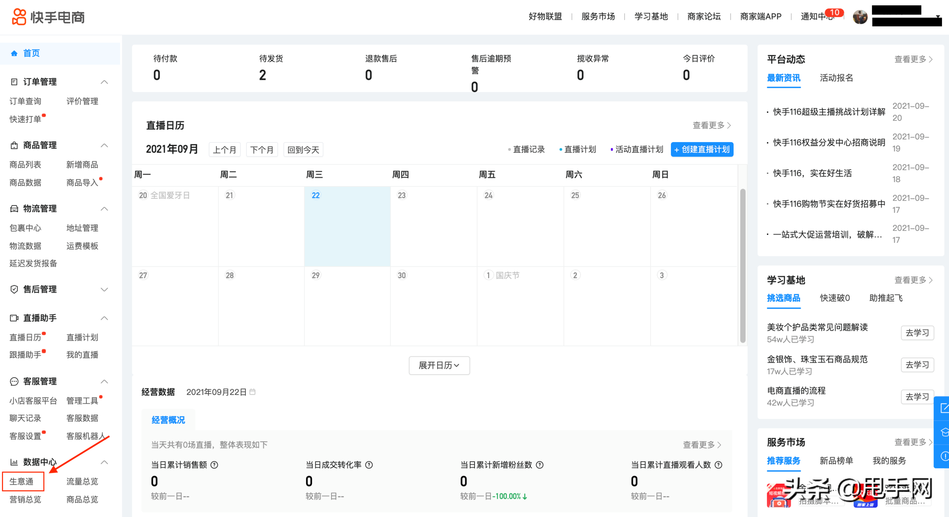
Task: Click the floating info alert icon
Action: pos(944,456)
